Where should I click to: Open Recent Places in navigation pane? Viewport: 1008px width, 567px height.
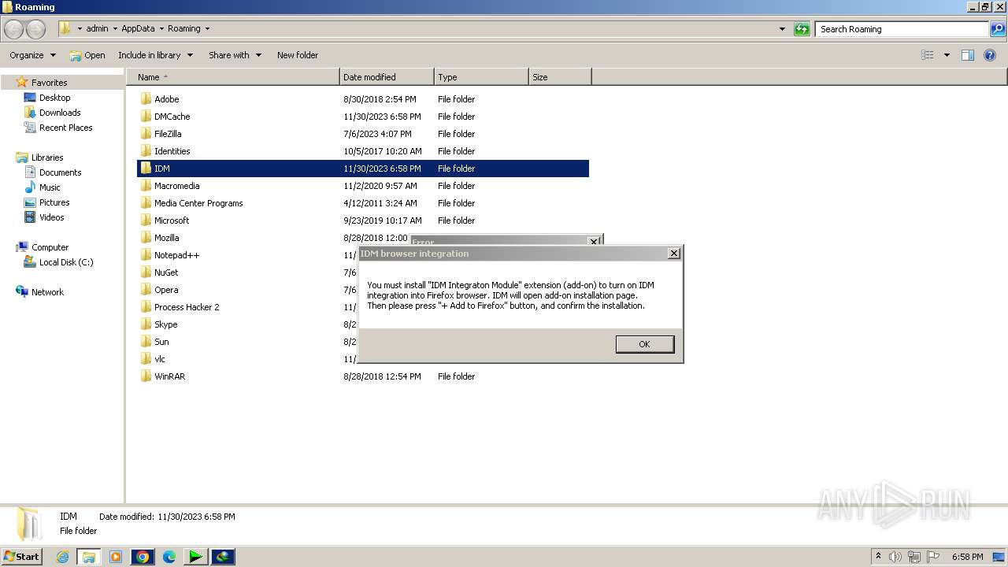tap(65, 128)
